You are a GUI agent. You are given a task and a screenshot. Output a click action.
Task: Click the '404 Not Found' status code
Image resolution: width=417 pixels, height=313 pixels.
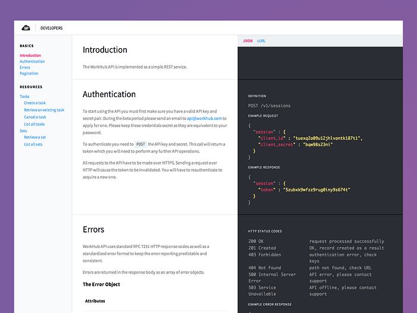click(x=264, y=268)
